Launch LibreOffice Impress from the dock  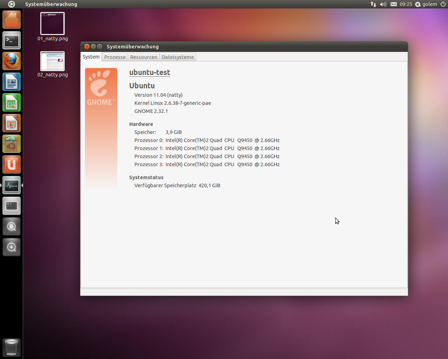click(11, 123)
